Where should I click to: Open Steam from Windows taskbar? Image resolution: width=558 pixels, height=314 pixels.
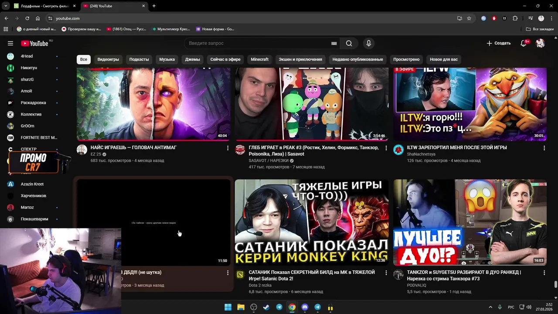pos(266,307)
